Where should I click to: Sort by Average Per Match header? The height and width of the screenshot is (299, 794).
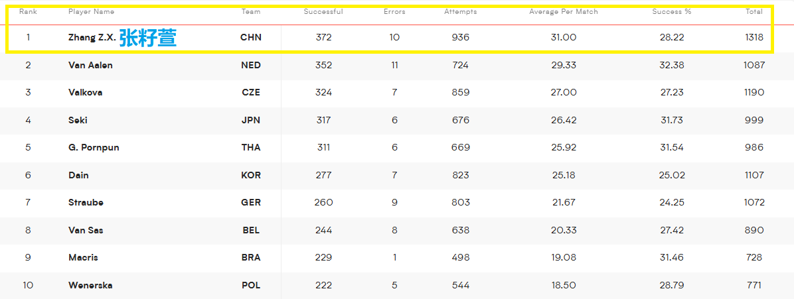click(x=564, y=12)
